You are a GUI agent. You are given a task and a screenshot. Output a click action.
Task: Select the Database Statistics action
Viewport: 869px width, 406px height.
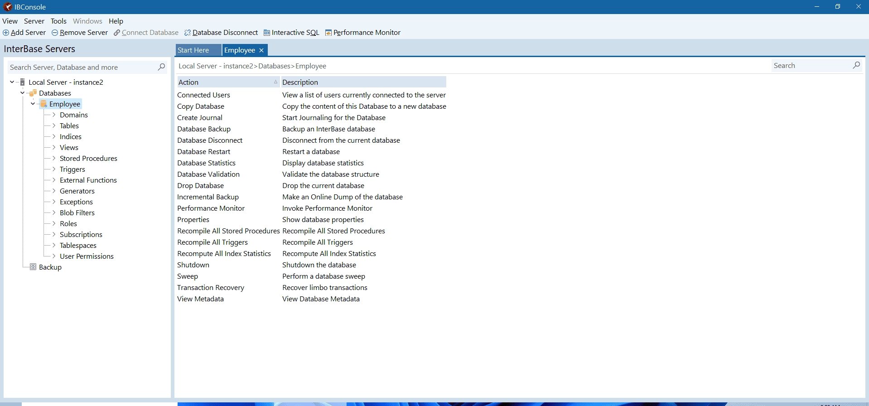pos(206,163)
